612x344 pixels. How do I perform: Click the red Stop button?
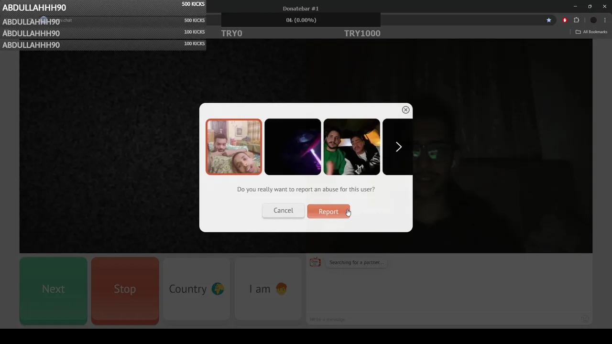125,290
